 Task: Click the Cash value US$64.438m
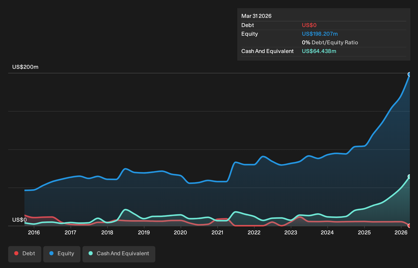point(319,51)
